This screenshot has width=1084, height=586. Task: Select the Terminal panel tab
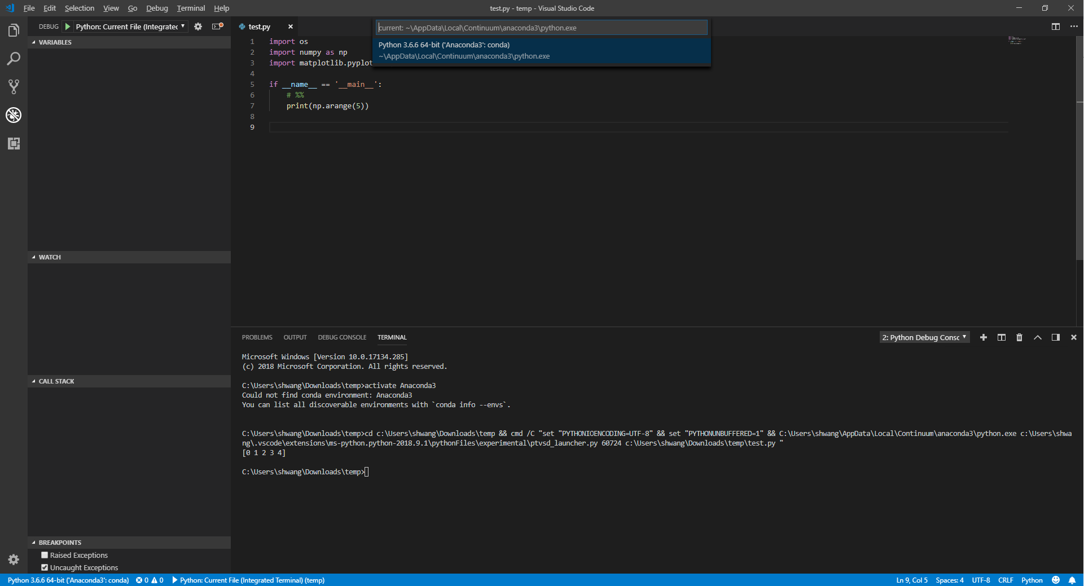point(392,337)
